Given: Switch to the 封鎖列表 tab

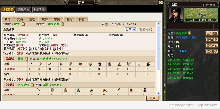Looking at the screenshot, I should click(x=39, y=10).
